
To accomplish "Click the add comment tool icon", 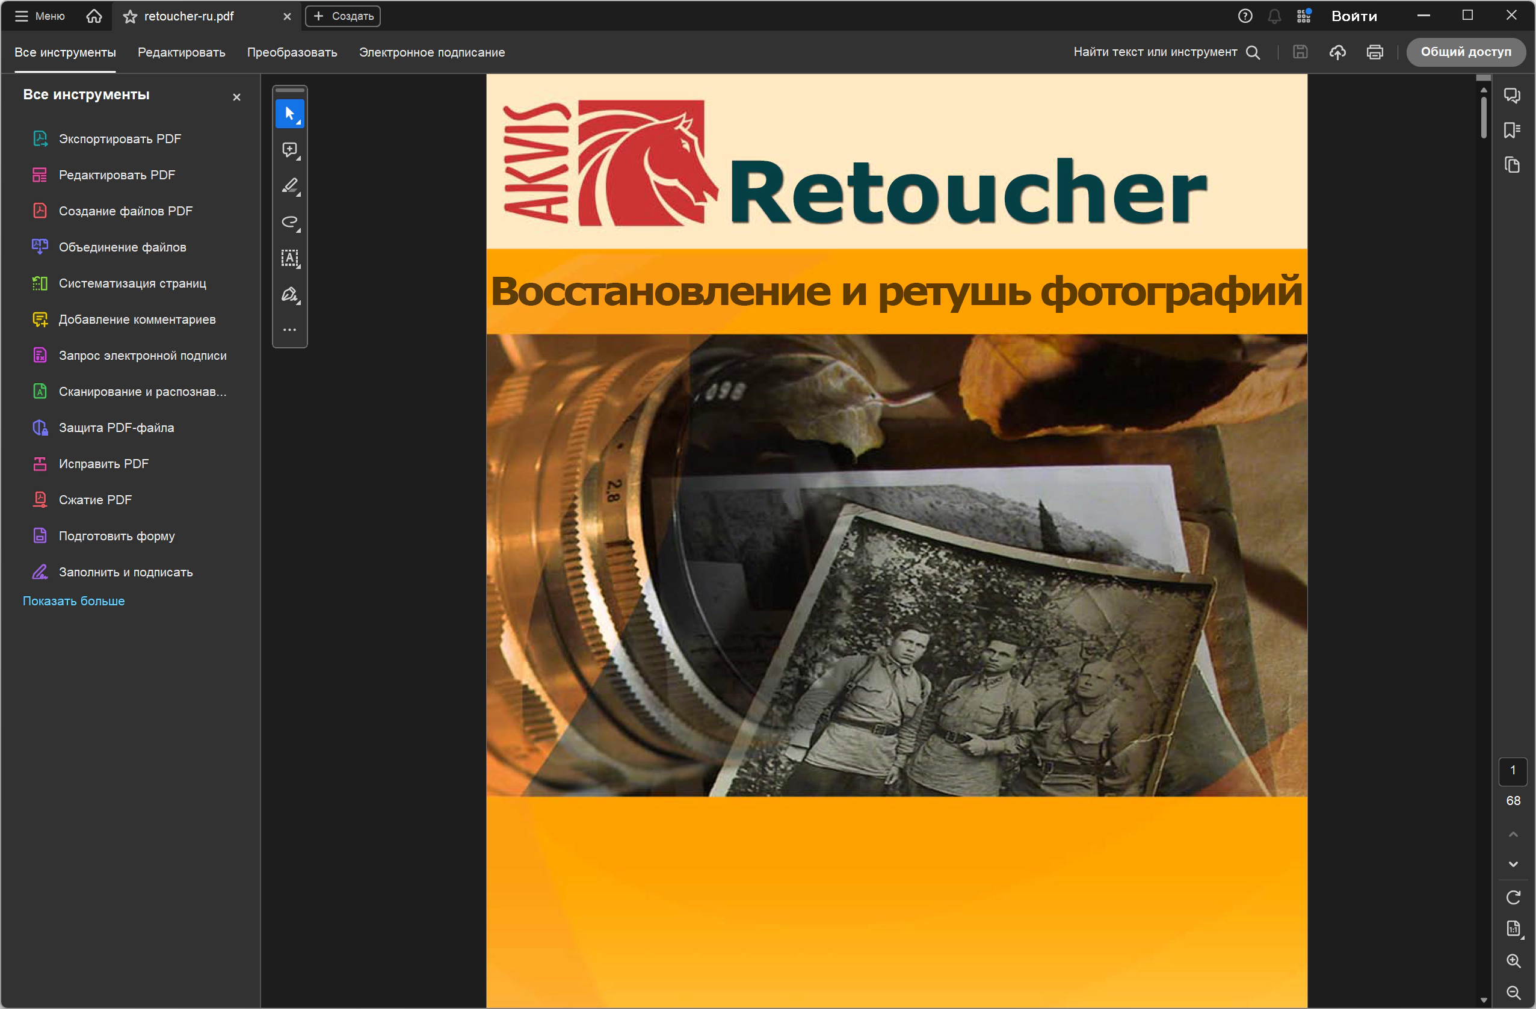I will (290, 150).
